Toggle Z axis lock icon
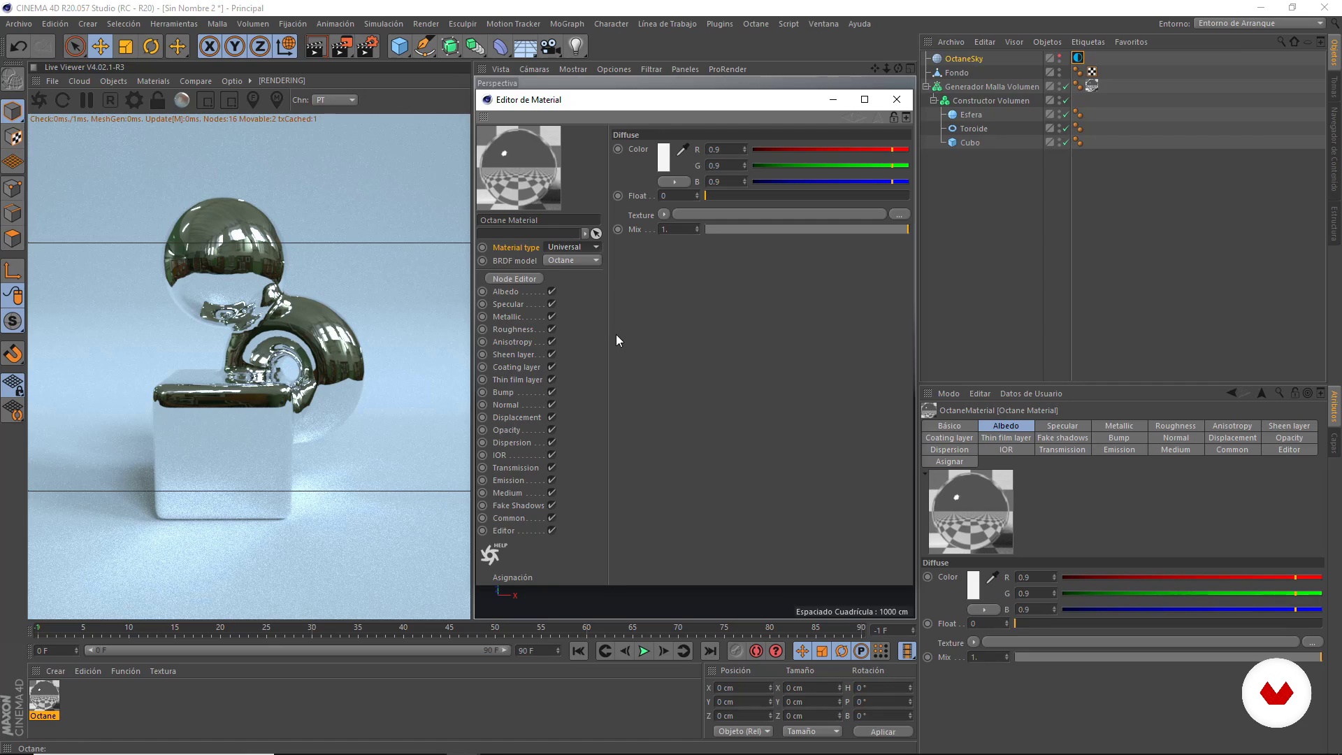 coord(260,47)
